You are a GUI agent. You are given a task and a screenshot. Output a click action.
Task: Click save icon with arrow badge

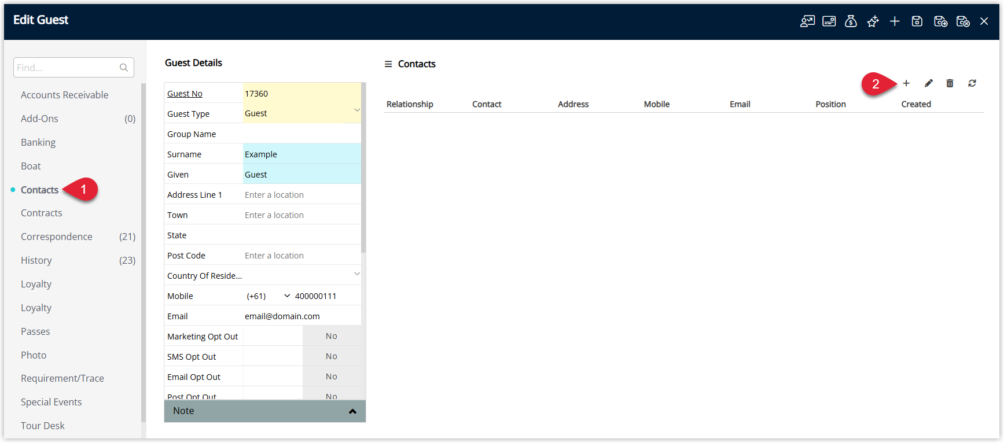(940, 21)
